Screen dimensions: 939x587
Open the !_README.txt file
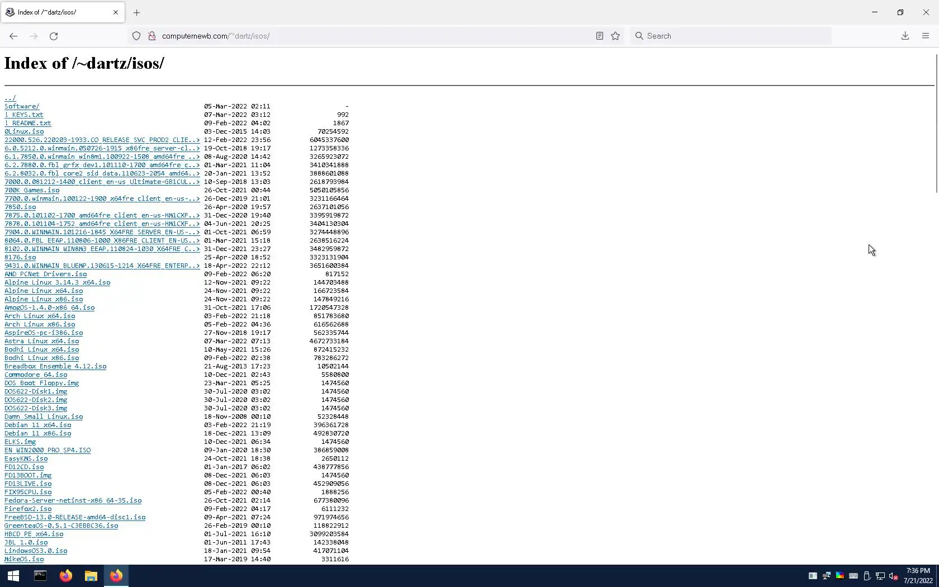(28, 123)
